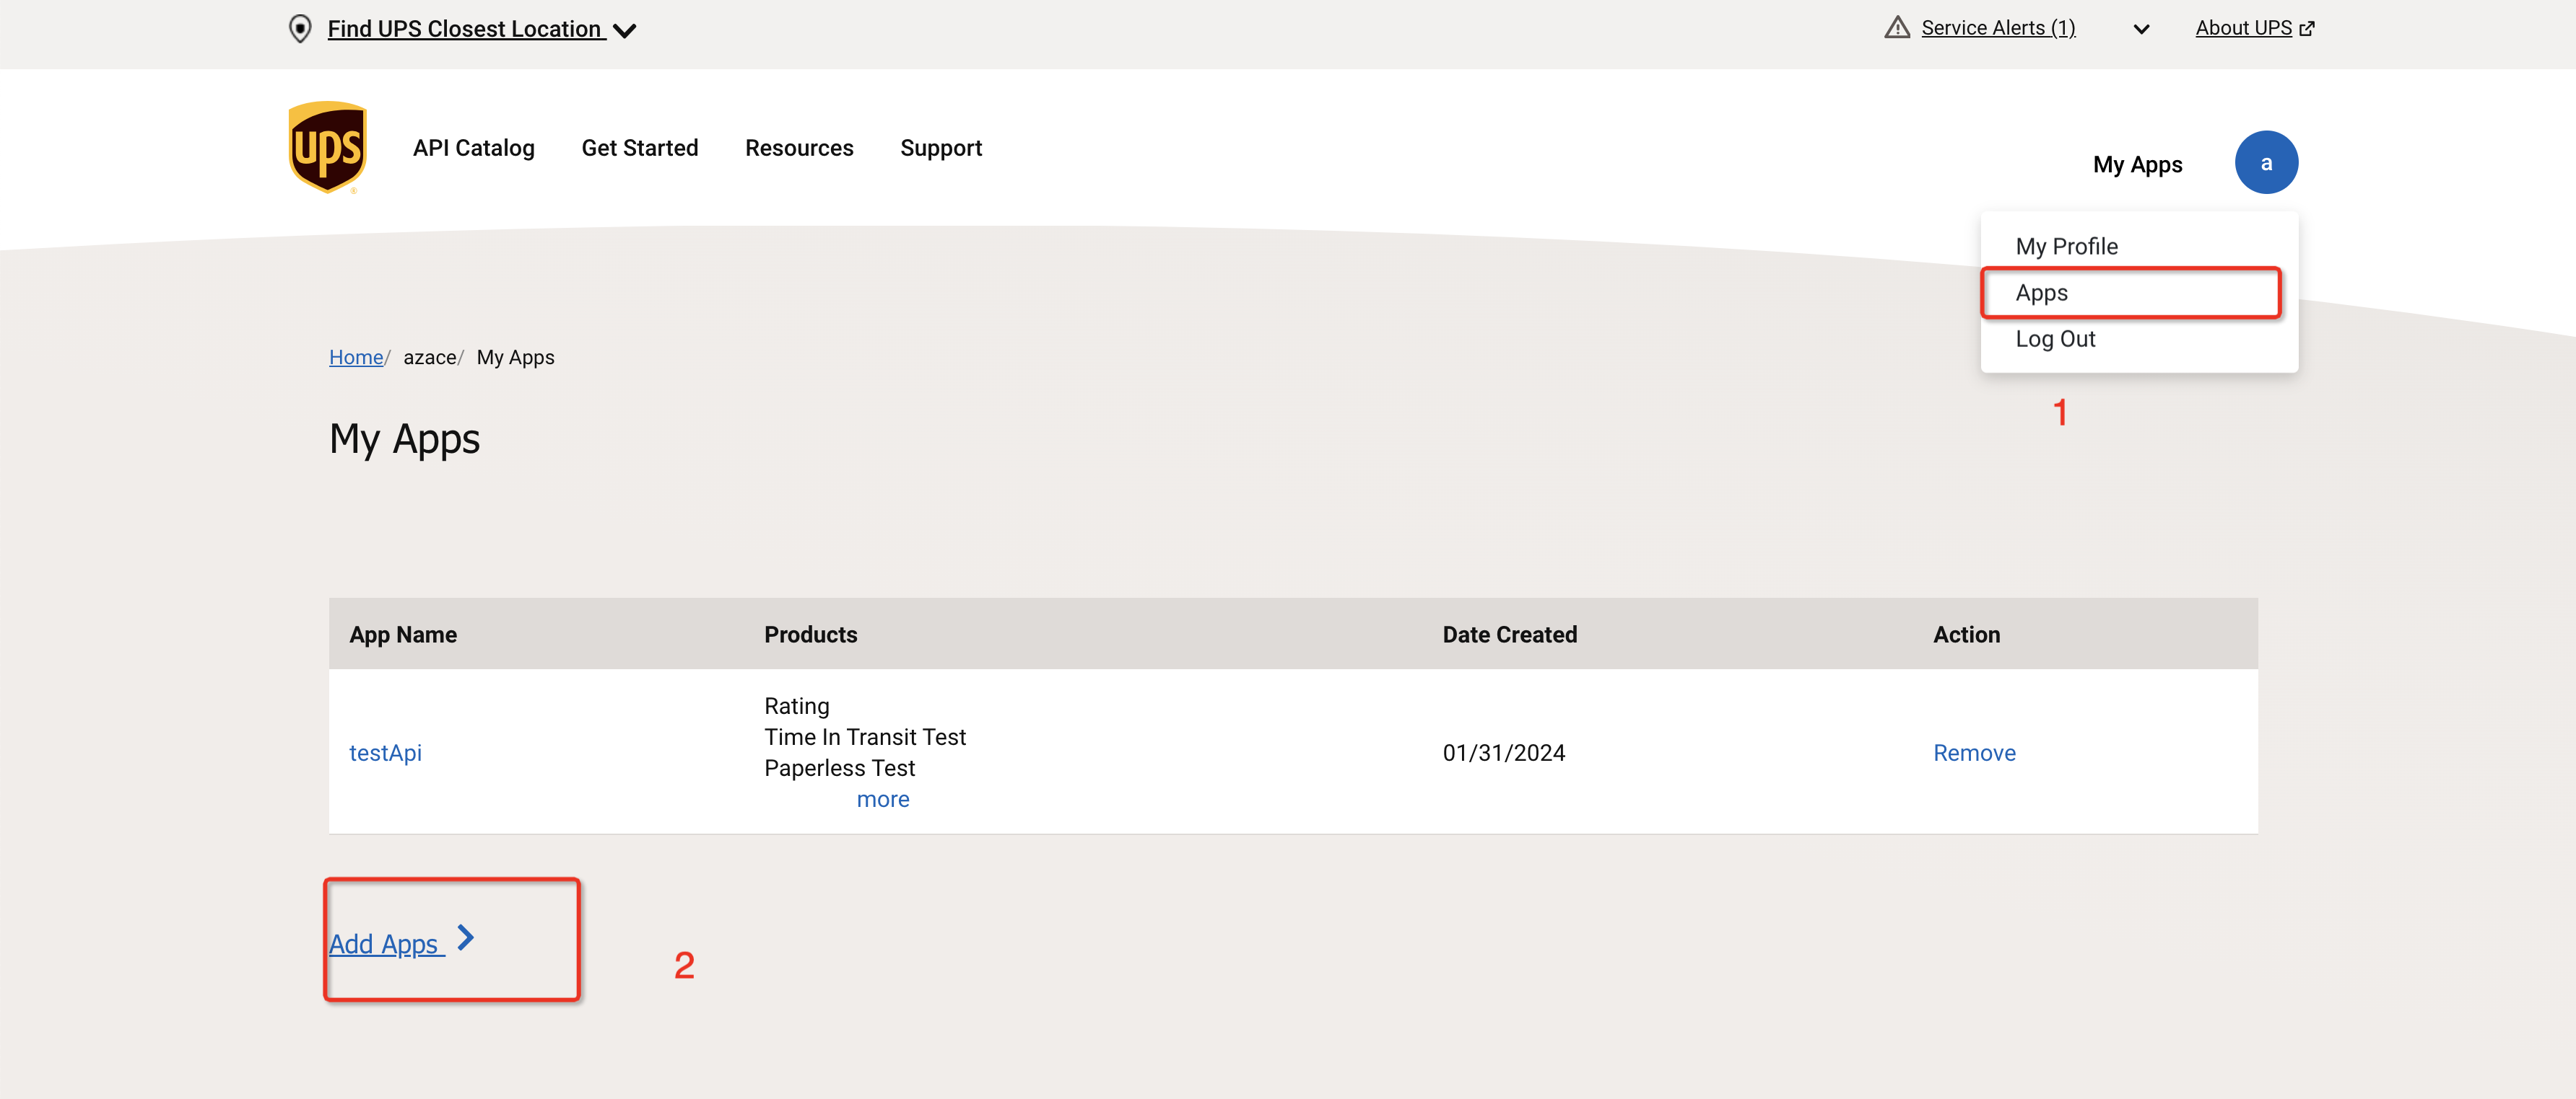Click the service alerts warning triangle icon
The height and width of the screenshot is (1099, 2576).
click(1897, 28)
